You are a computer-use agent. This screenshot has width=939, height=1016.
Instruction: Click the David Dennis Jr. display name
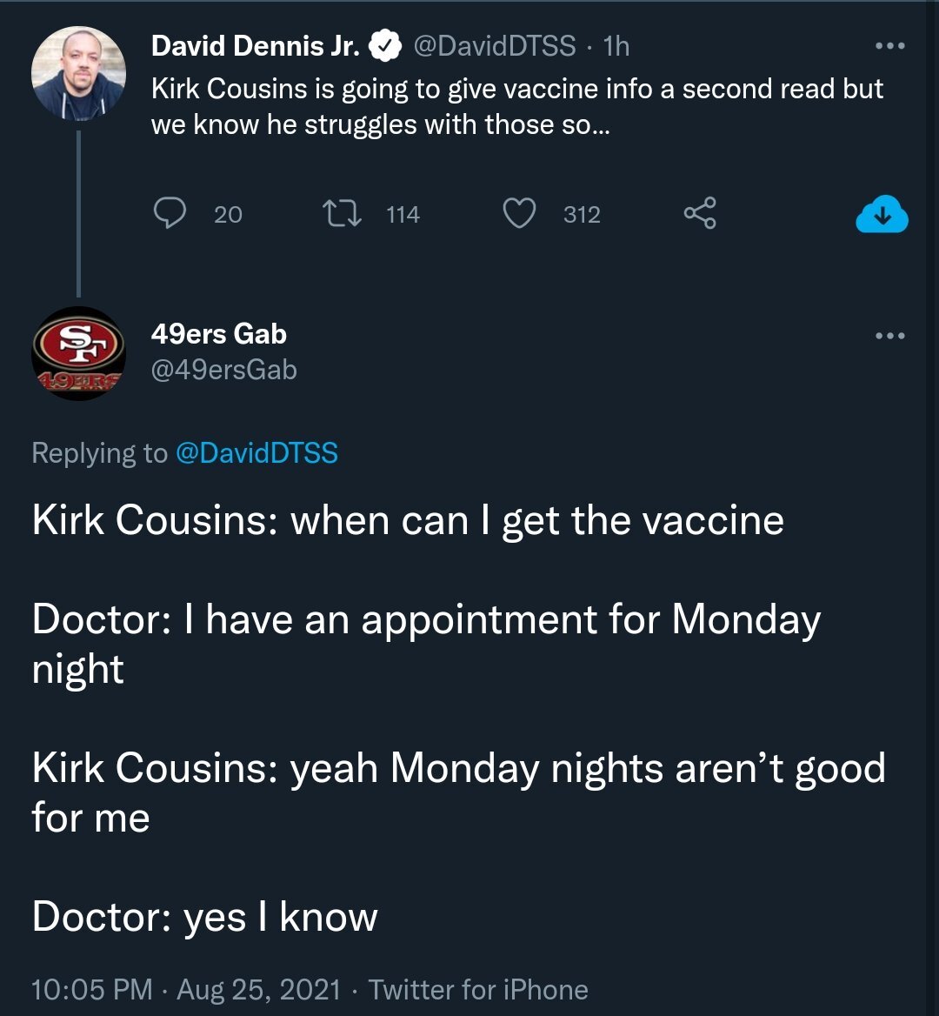click(255, 46)
